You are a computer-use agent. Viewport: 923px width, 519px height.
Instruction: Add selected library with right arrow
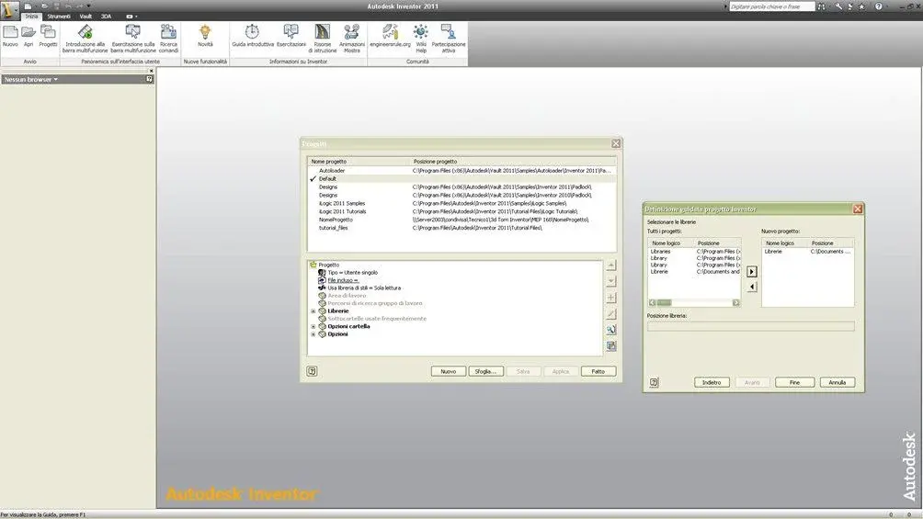click(752, 271)
